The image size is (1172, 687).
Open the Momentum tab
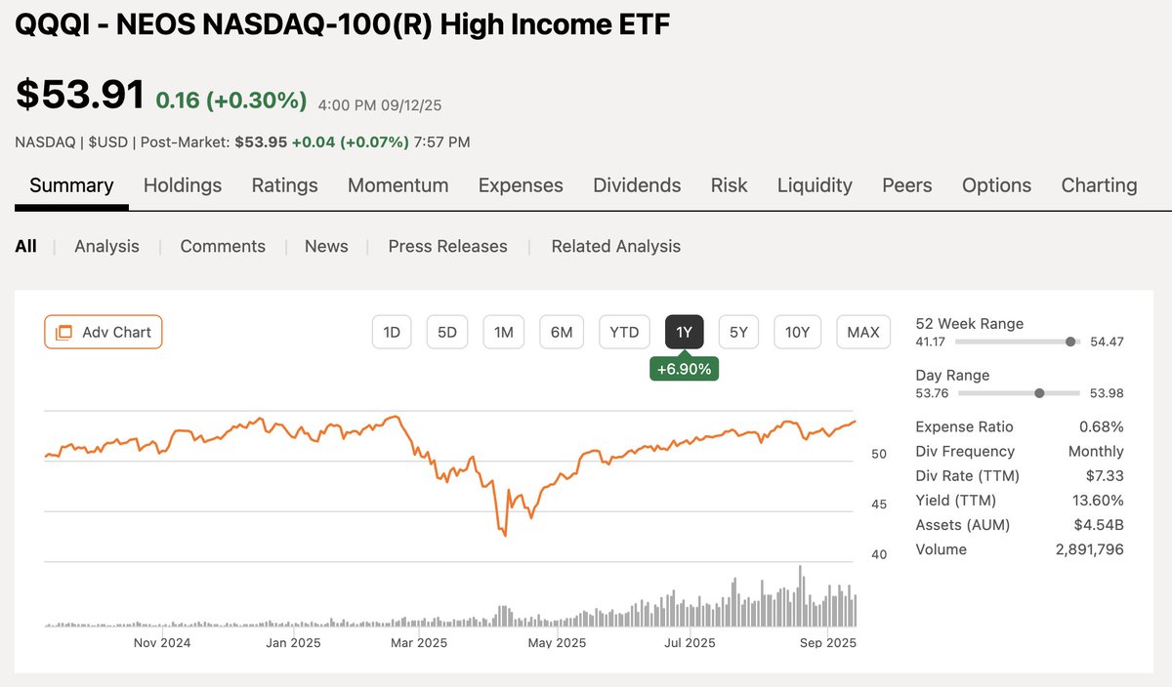pos(398,185)
